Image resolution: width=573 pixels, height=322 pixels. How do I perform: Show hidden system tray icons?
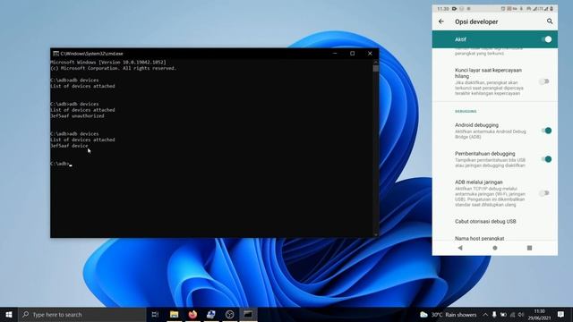(485, 315)
